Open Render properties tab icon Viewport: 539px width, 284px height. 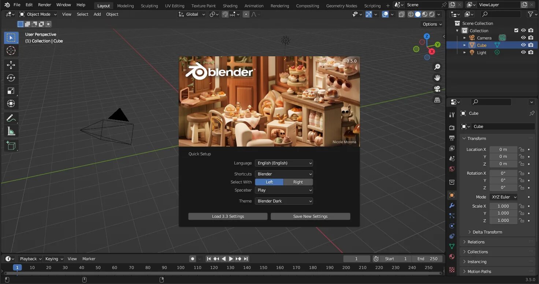pos(452,128)
